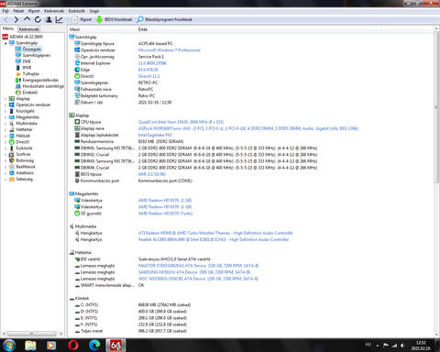Open the Eszközök menu
440x352 pixels.
tap(76, 11)
